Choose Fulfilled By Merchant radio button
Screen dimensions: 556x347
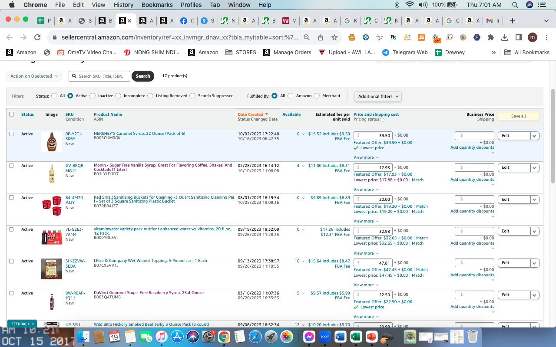pos(317,96)
